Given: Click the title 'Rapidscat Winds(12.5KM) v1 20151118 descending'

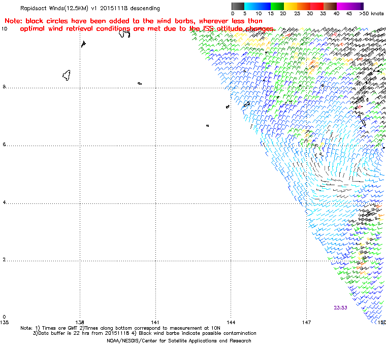Looking at the screenshot, I should pyautogui.click(x=90, y=8).
